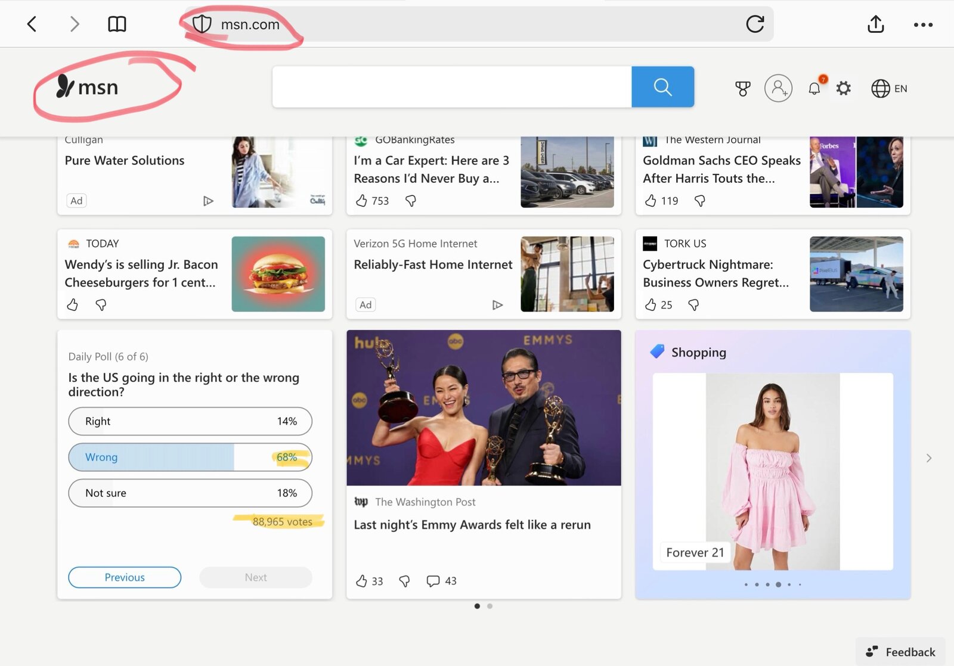Like the Cybertruck Nightmare article (25)

(651, 305)
